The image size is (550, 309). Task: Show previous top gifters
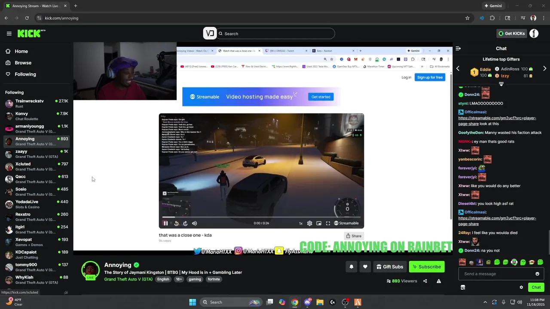458,69
